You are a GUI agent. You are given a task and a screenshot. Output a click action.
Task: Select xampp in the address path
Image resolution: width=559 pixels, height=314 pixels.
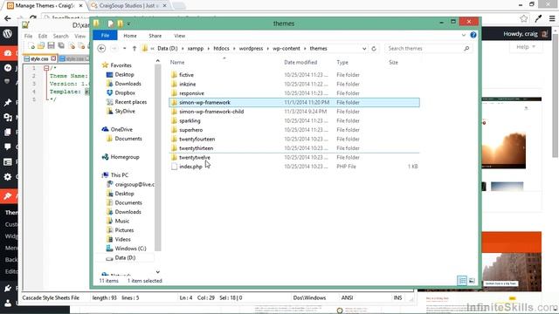[196, 49]
